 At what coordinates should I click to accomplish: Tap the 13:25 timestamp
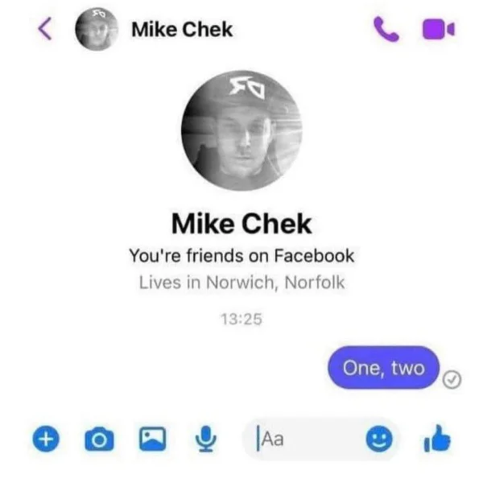click(242, 319)
